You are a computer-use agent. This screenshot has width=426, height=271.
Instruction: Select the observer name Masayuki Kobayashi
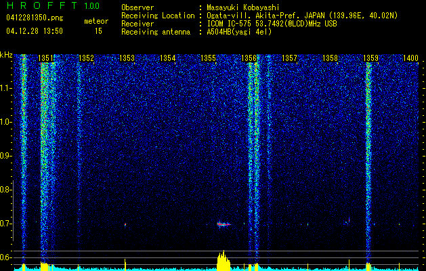tap(243, 7)
